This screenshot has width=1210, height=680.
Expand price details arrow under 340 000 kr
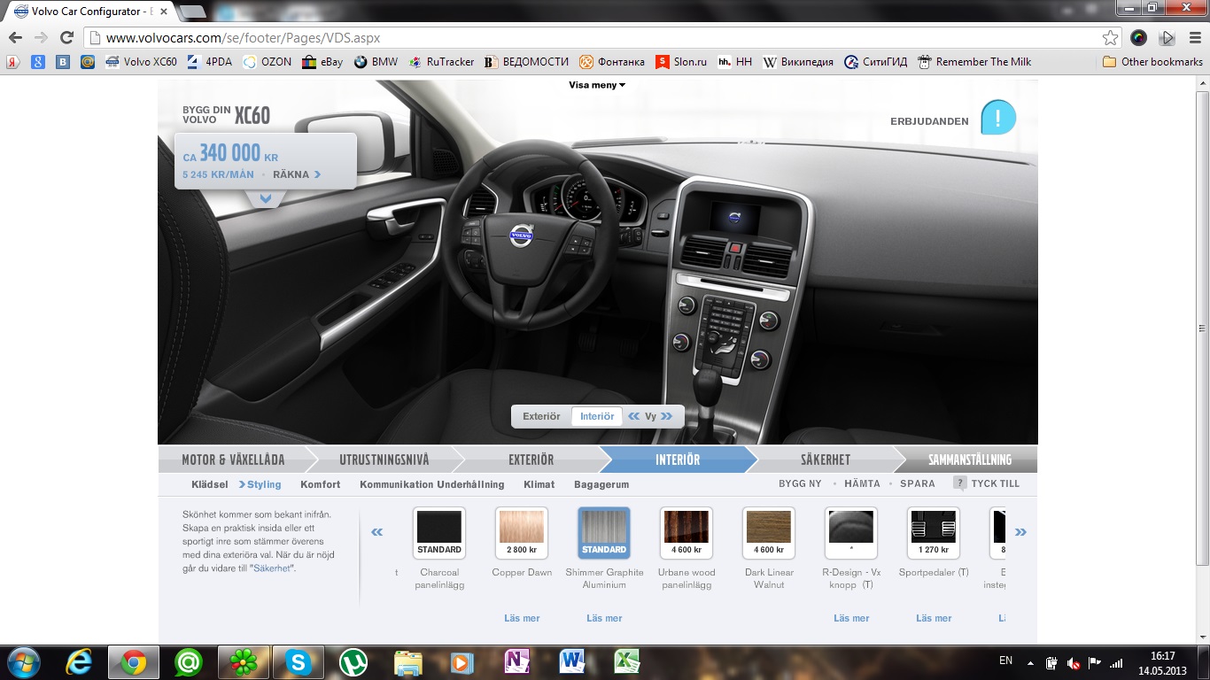(x=265, y=199)
